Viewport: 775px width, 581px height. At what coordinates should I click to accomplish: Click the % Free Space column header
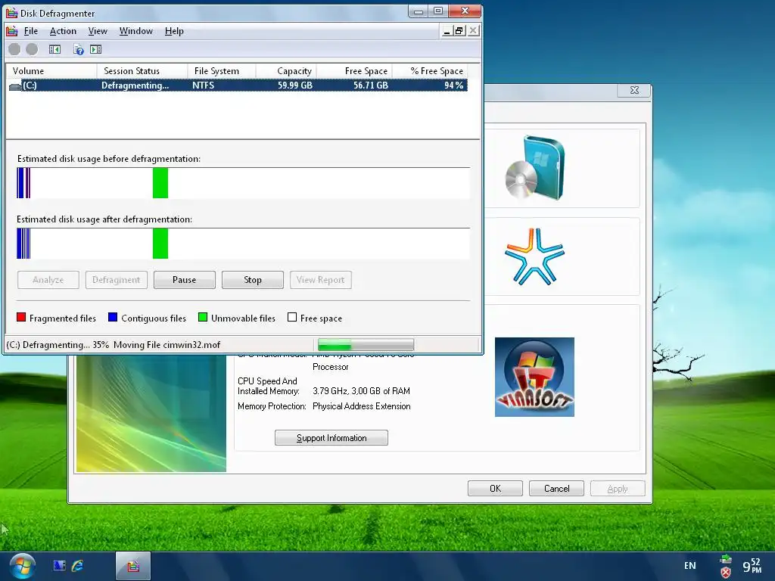[x=430, y=71]
